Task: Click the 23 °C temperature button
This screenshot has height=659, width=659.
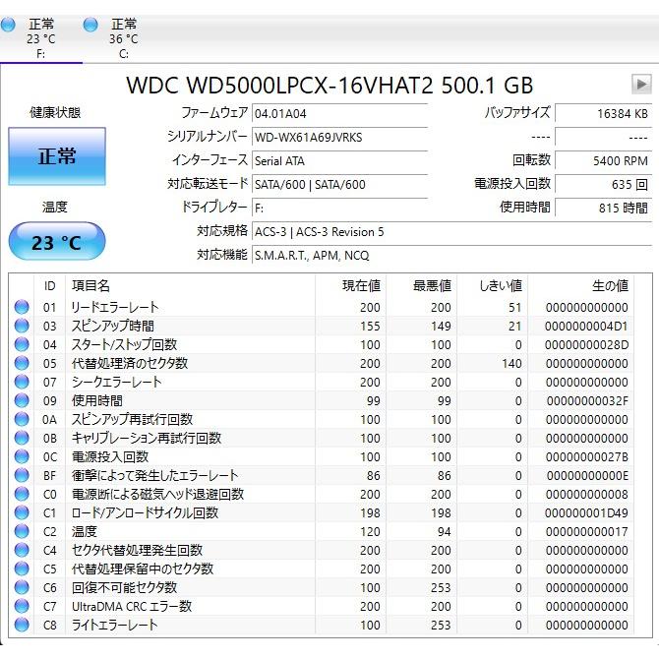Action: tap(57, 242)
